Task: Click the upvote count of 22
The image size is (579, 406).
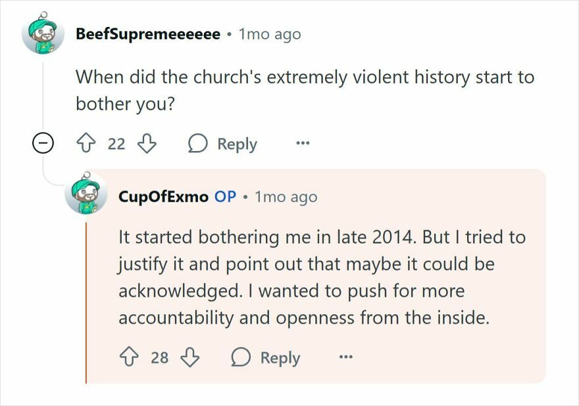Action: click(114, 143)
